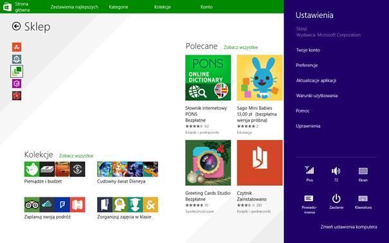The height and width of the screenshot is (243, 389).
Task: Open the Sago Mini Babies tile
Action: coord(260,78)
